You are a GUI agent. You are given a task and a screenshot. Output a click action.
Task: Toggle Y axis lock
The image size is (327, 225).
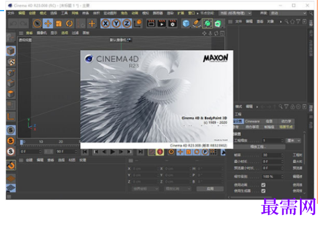pos(116,24)
